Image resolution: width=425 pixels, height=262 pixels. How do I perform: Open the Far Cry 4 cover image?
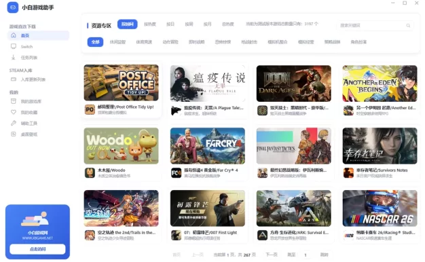(208, 146)
